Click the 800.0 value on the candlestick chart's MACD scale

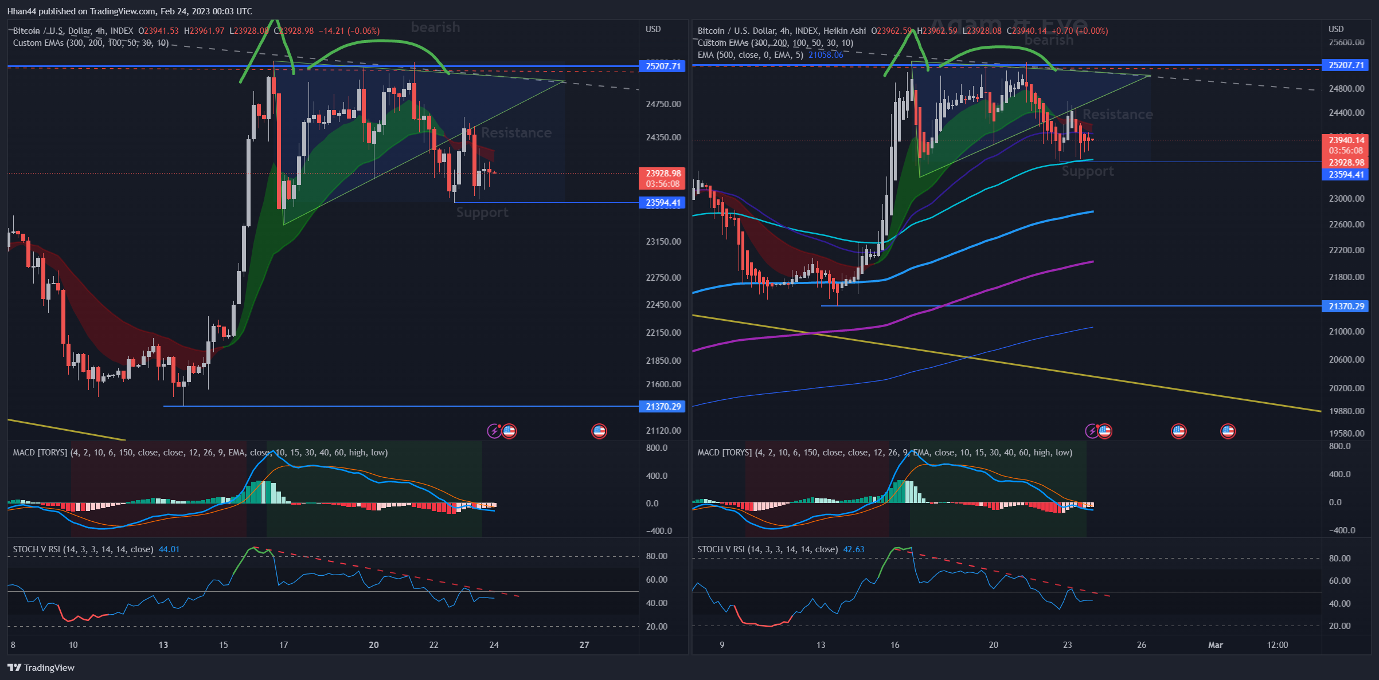click(657, 448)
